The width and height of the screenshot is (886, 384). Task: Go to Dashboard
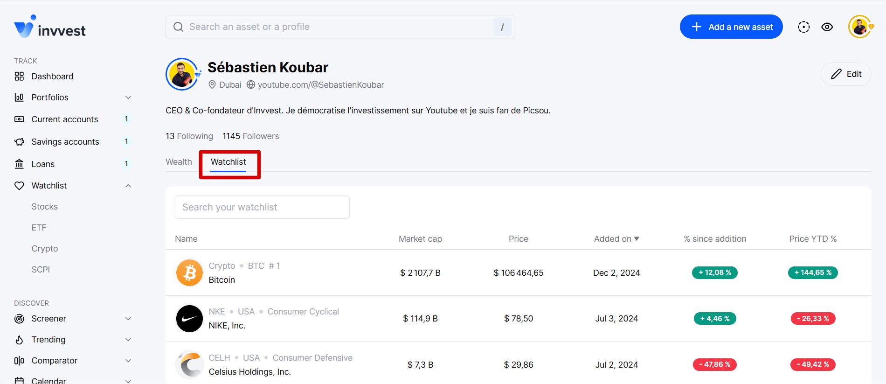(52, 76)
